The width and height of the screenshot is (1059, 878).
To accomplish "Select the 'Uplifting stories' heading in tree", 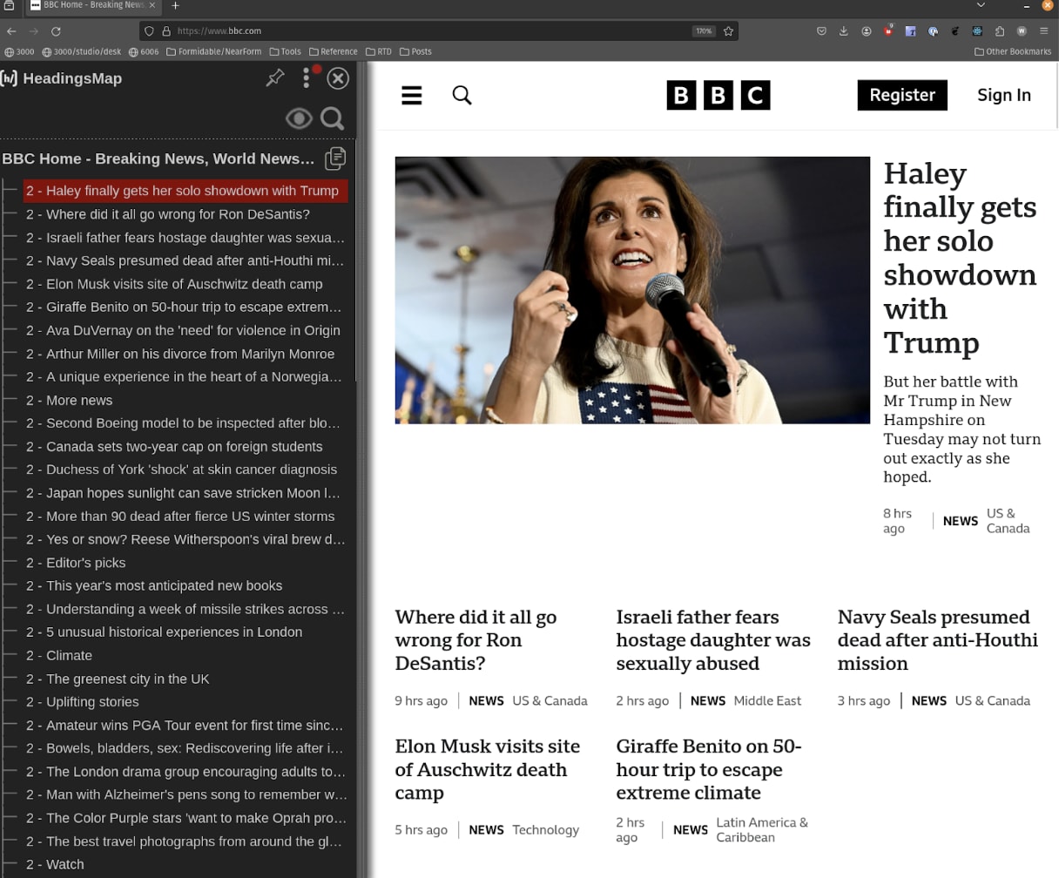I will [x=82, y=702].
